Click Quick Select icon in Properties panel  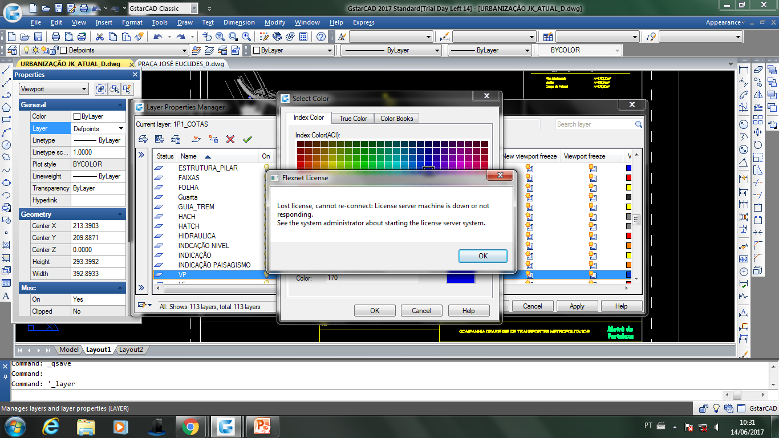[x=127, y=89]
